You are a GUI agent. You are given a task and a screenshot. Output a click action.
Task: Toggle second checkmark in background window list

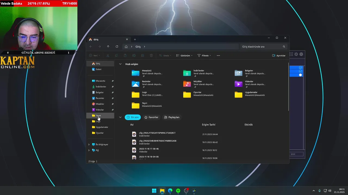tap(300, 71)
